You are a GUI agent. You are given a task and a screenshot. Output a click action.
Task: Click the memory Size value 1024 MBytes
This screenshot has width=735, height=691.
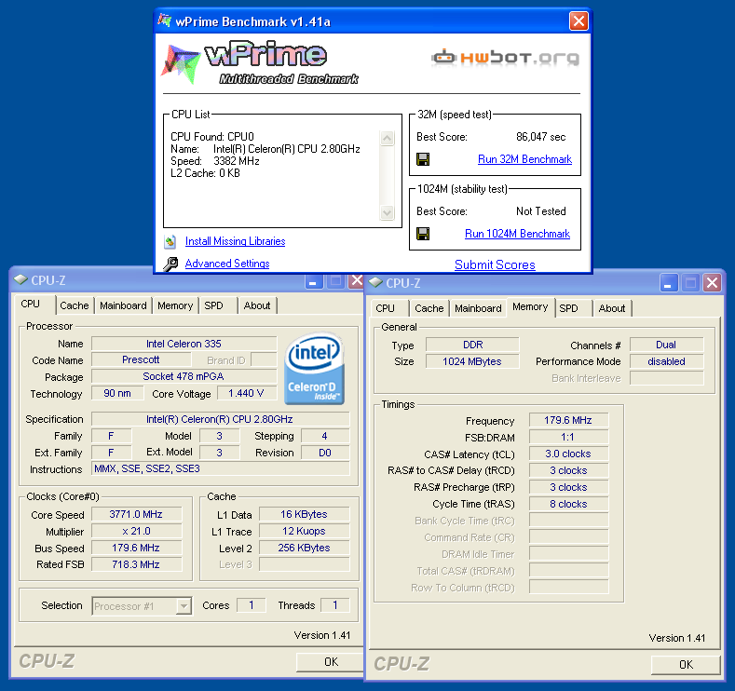[472, 361]
